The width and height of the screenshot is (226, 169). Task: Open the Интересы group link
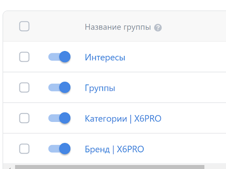click(105, 57)
